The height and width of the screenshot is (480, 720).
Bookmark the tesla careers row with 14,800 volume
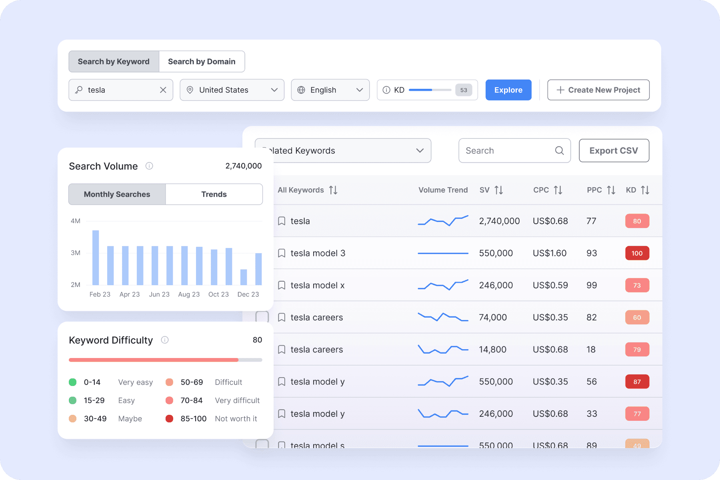click(x=282, y=350)
